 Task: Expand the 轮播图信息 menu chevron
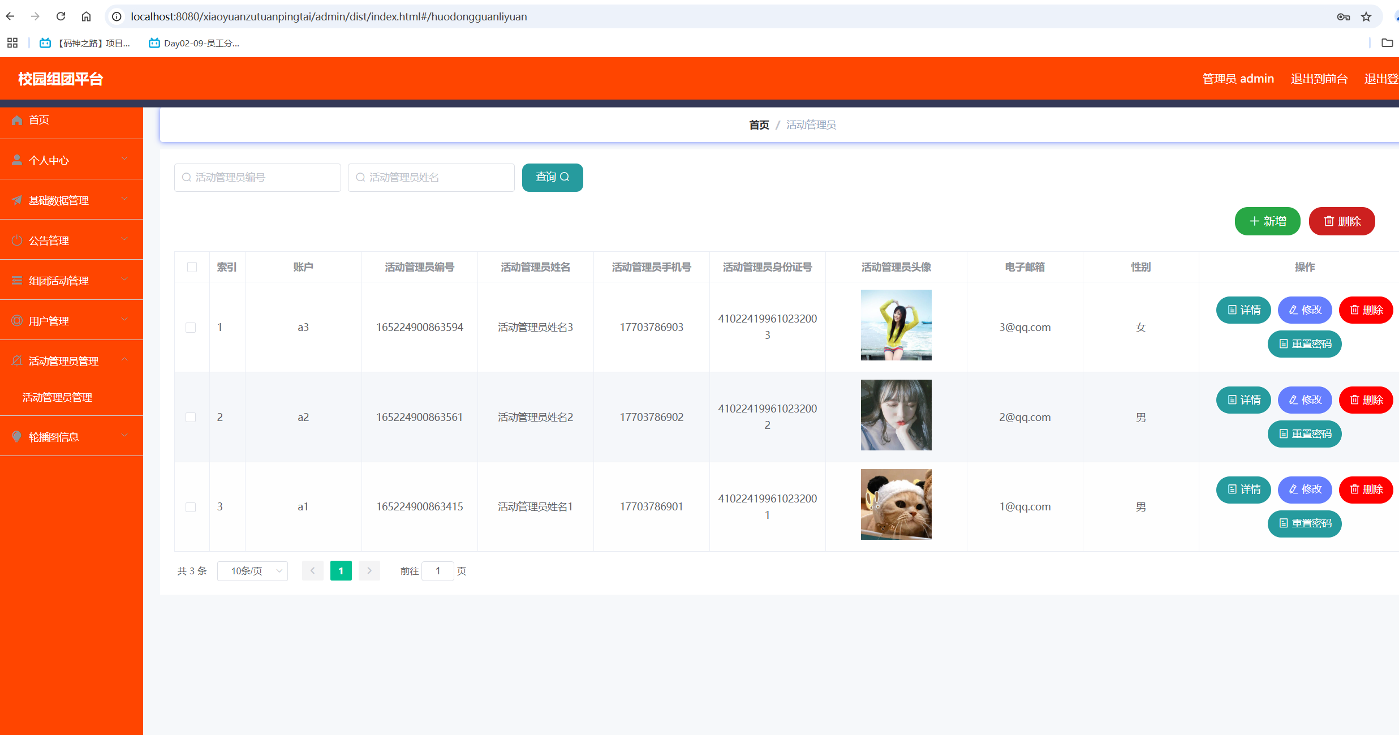[124, 436]
